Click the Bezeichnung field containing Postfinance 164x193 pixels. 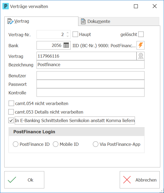tap(90, 65)
